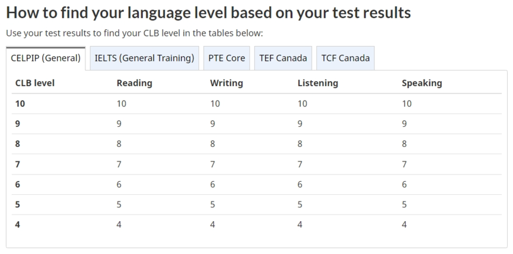The image size is (513, 254).
Task: Select the CLB level 9 row label
Action: pos(18,124)
